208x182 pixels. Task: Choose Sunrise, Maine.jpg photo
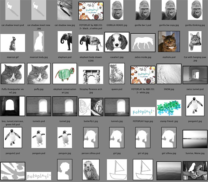coord(195,139)
